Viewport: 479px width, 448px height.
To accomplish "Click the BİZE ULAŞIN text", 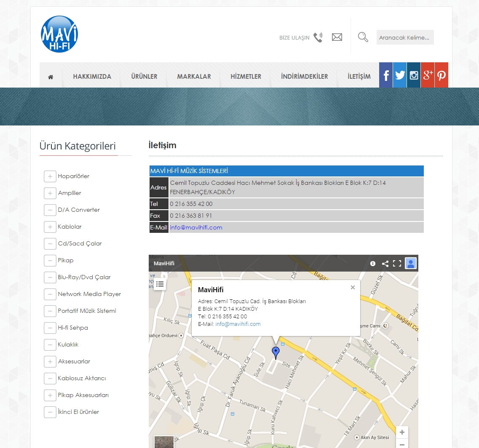I will [x=294, y=37].
